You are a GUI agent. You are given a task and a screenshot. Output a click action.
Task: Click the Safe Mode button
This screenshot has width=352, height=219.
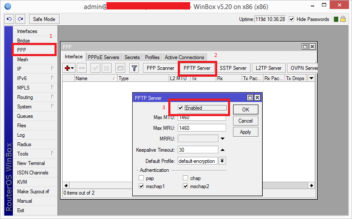pos(44,19)
